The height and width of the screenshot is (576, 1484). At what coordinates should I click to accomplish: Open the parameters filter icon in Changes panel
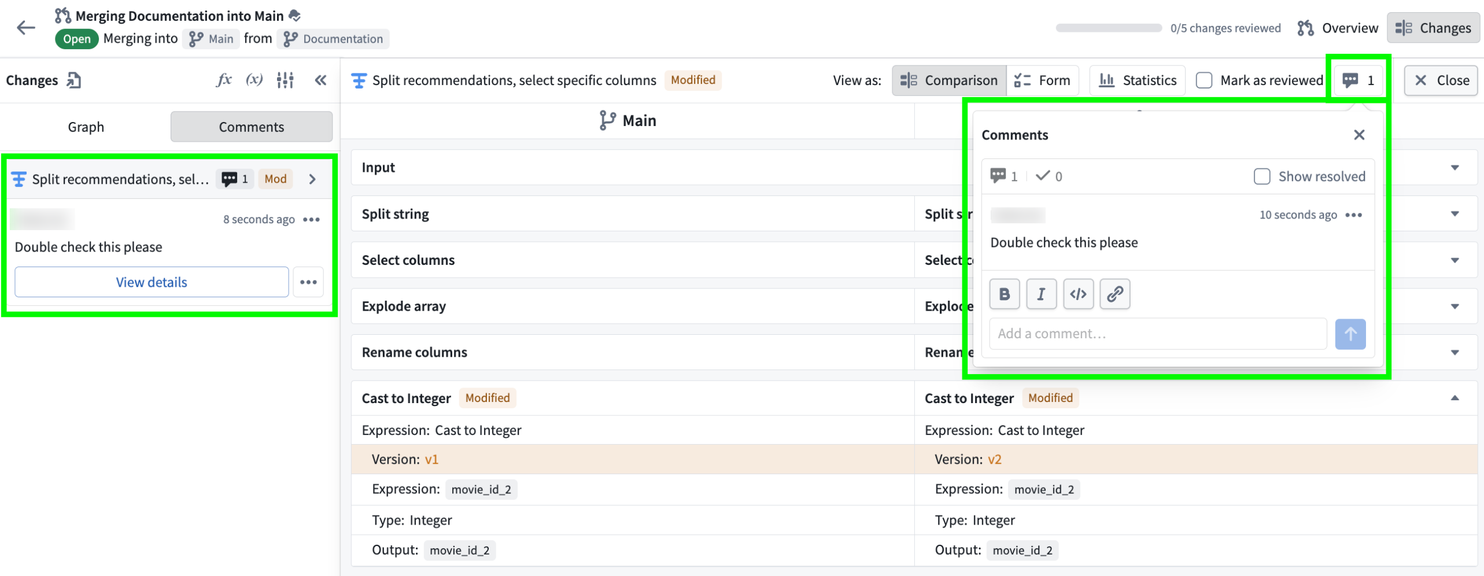[285, 80]
